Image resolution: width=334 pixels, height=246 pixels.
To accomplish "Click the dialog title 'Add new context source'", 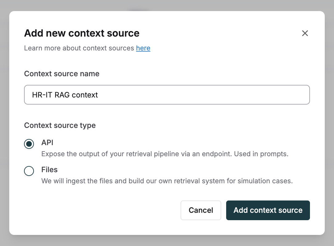I will [82, 33].
